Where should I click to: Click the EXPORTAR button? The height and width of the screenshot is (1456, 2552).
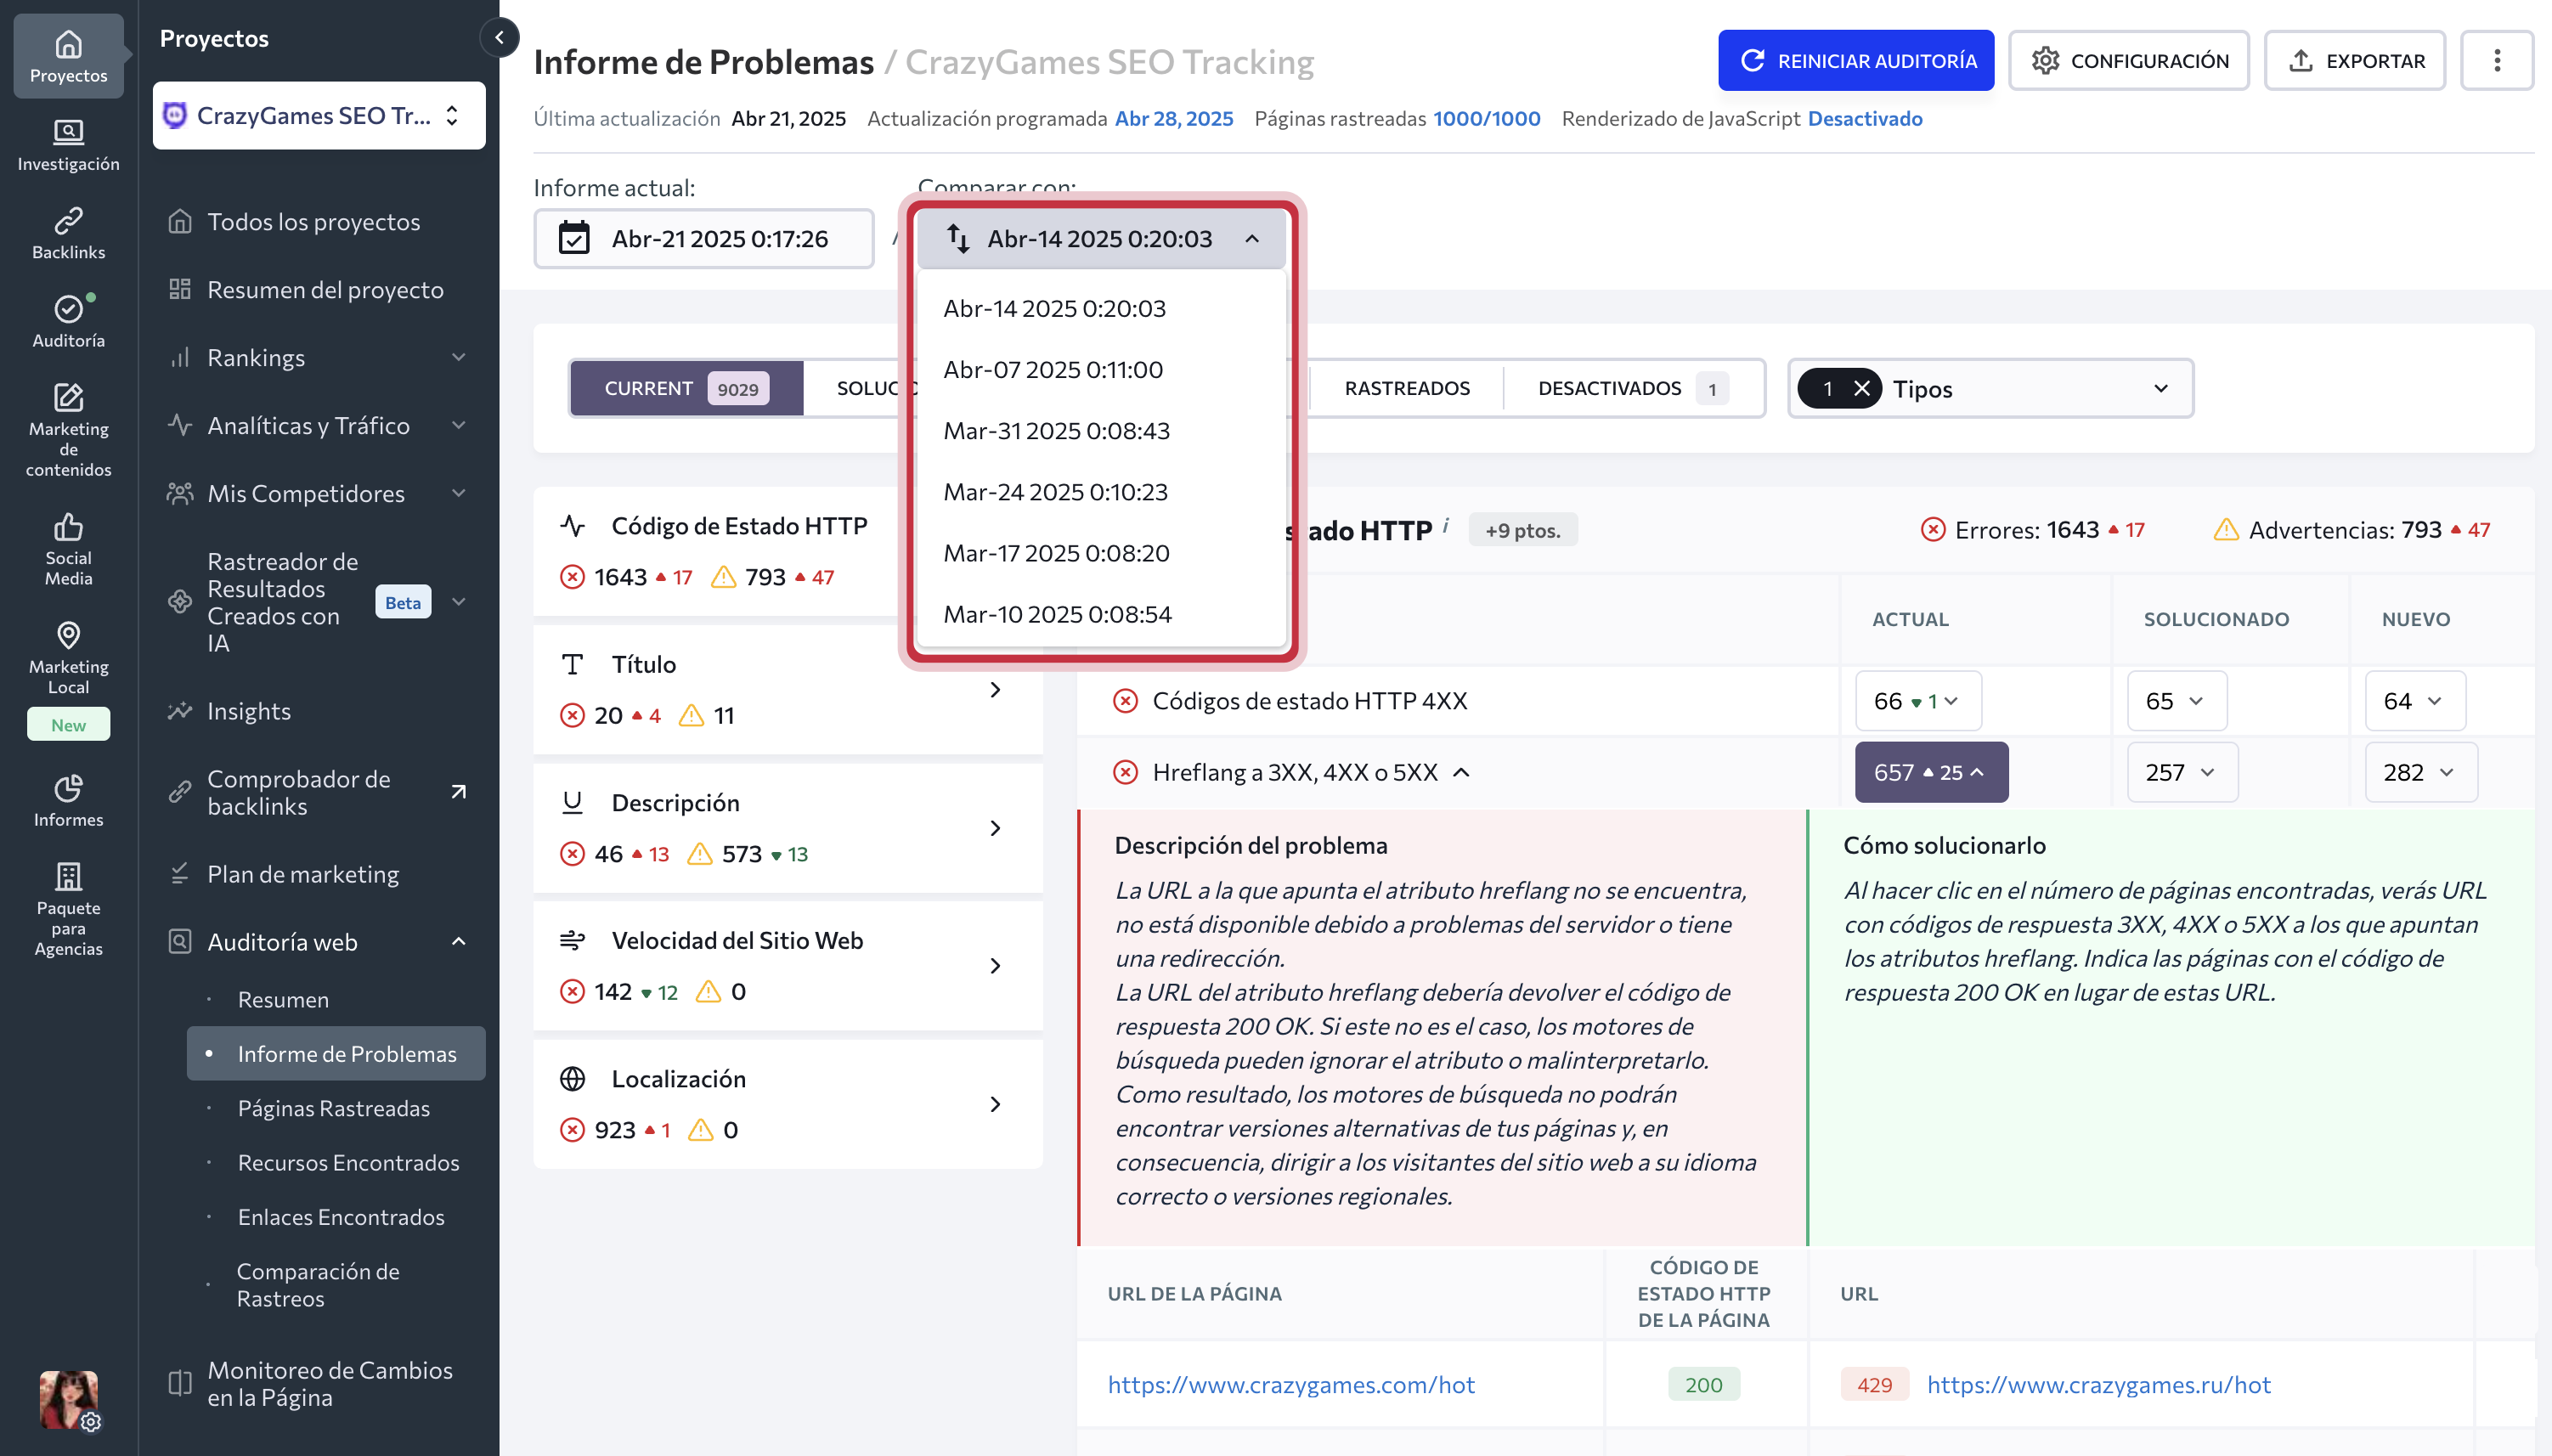2355,60
